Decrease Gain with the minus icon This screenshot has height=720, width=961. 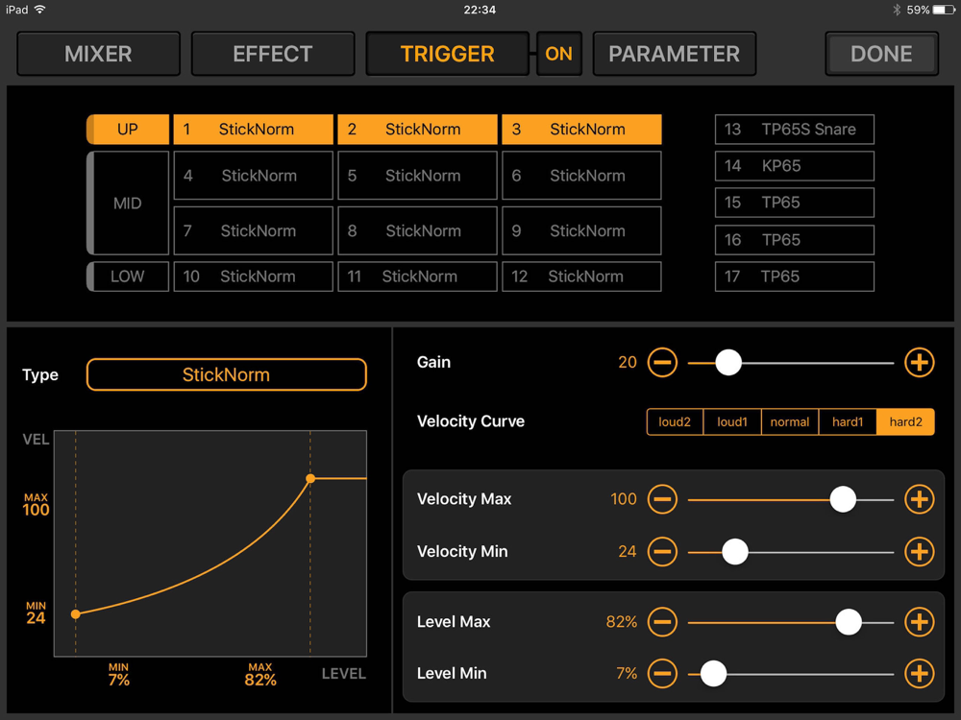pyautogui.click(x=662, y=363)
